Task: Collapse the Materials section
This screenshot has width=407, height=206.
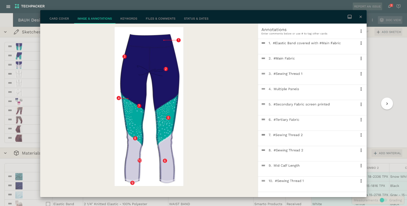Action: [5, 153]
